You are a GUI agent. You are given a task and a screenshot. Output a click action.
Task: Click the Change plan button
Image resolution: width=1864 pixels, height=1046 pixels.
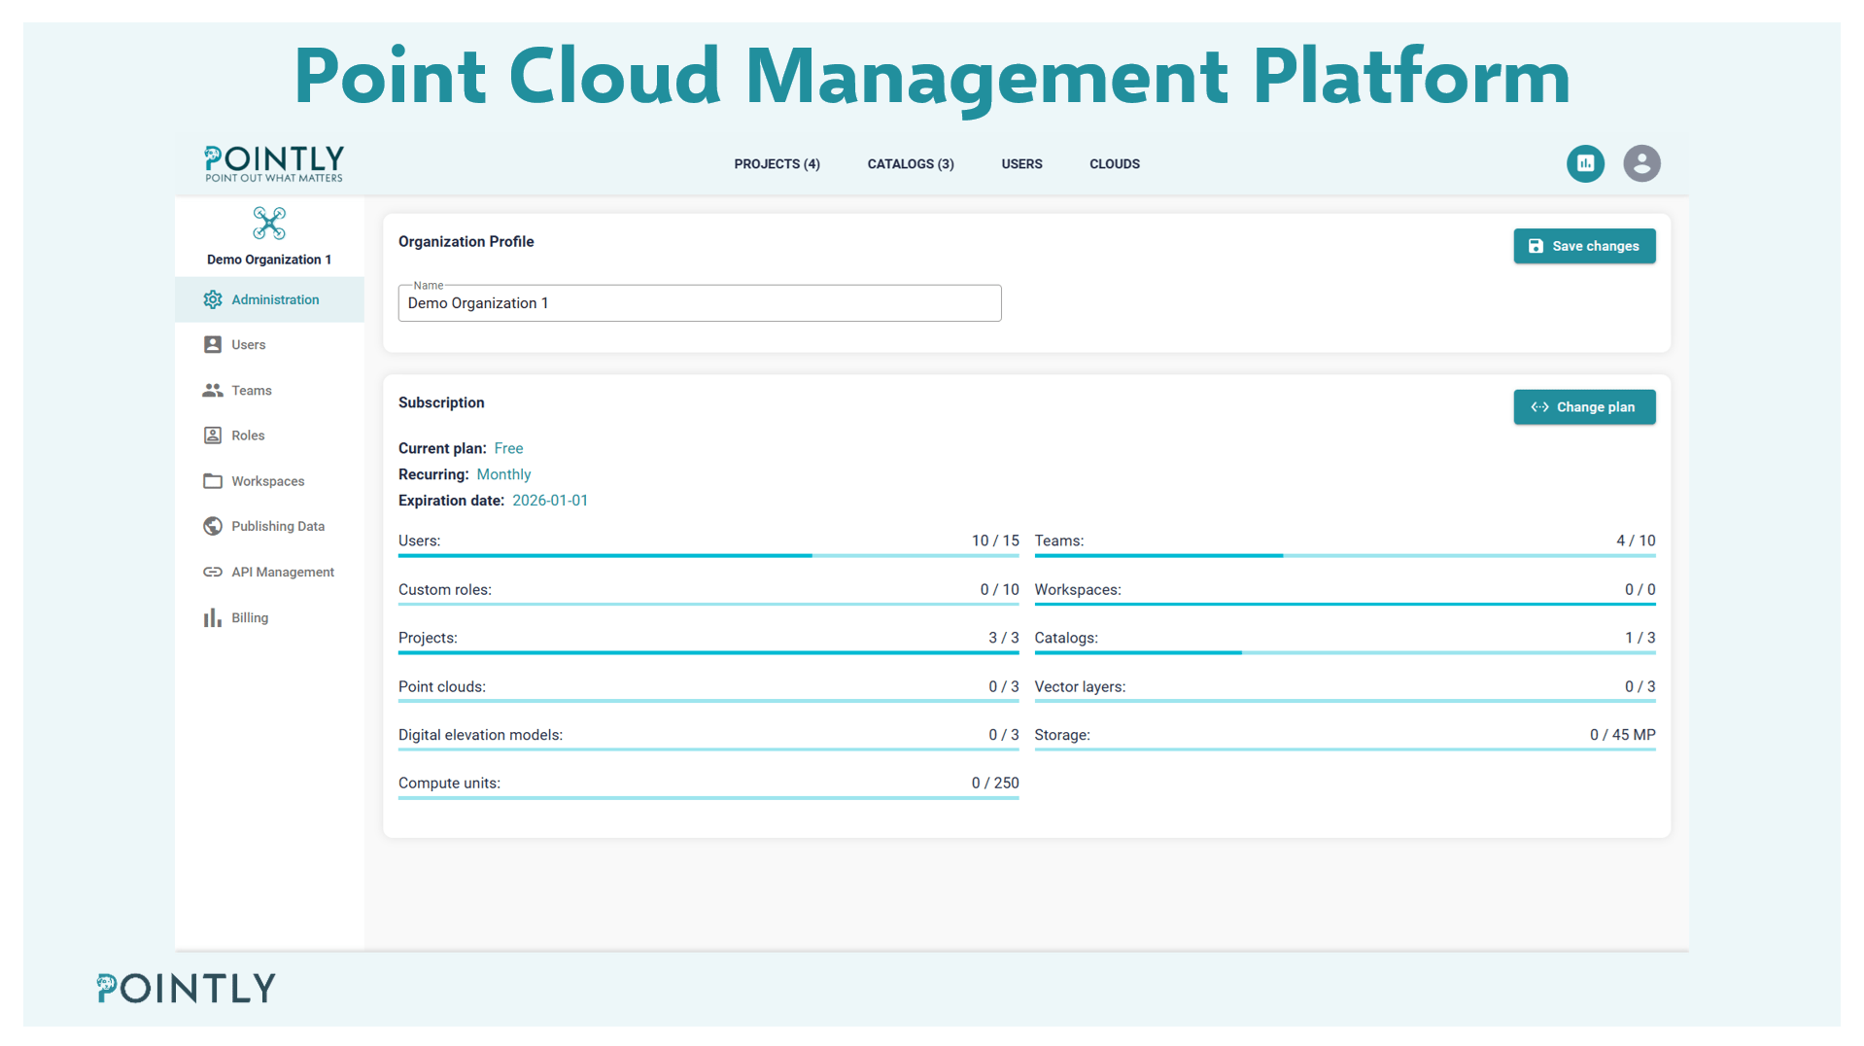click(1583, 407)
